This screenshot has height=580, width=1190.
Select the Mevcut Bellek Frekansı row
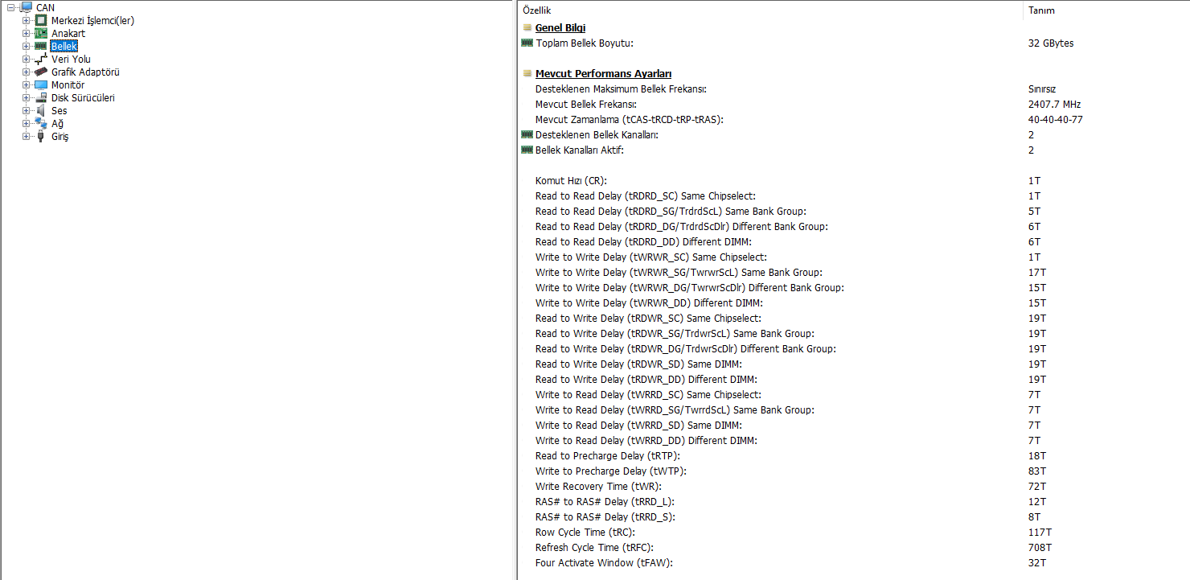pyautogui.click(x=854, y=104)
